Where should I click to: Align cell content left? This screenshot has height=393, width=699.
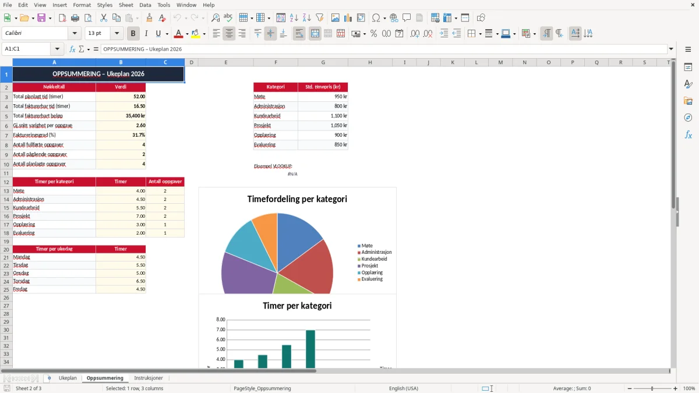216,34
